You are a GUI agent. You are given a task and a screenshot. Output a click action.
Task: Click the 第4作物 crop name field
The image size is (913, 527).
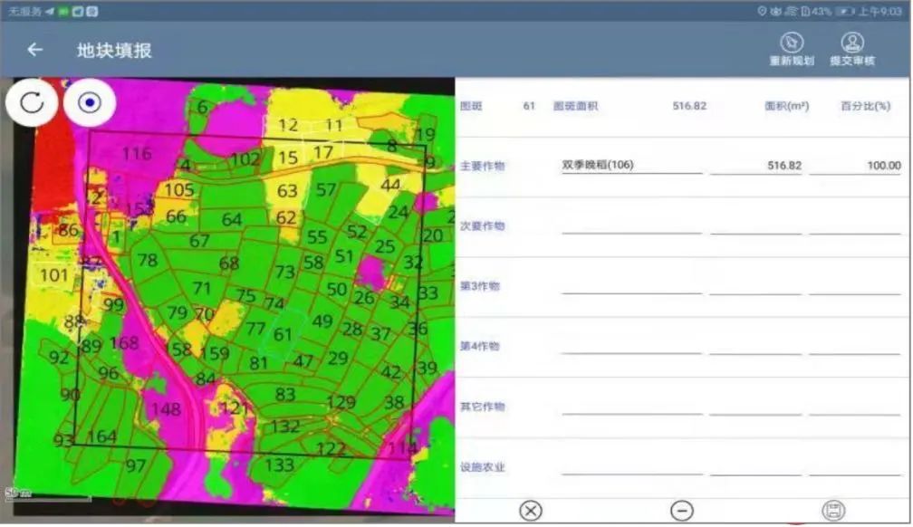[x=631, y=346]
